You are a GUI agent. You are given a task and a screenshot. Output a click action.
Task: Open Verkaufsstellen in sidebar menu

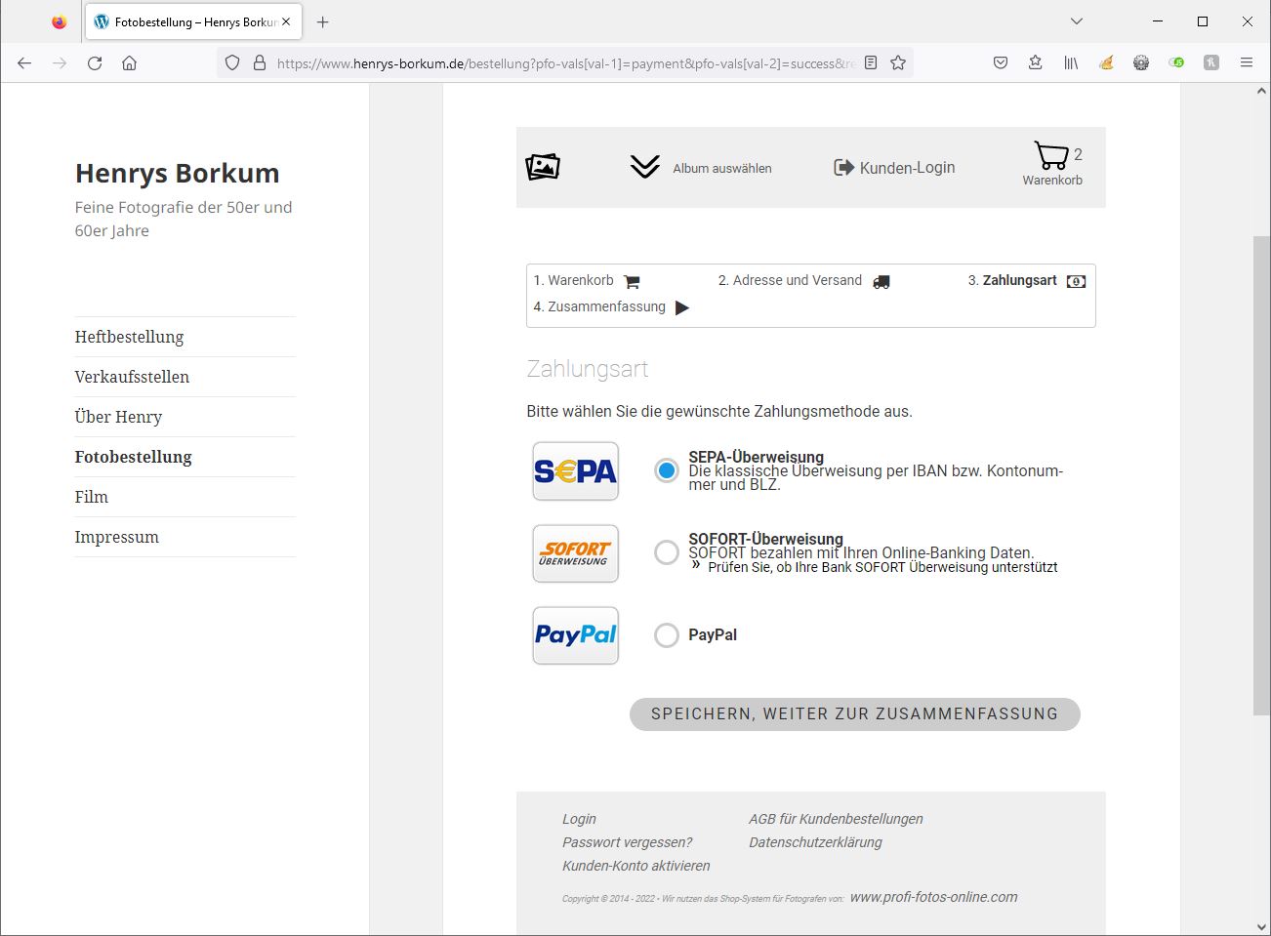click(132, 377)
